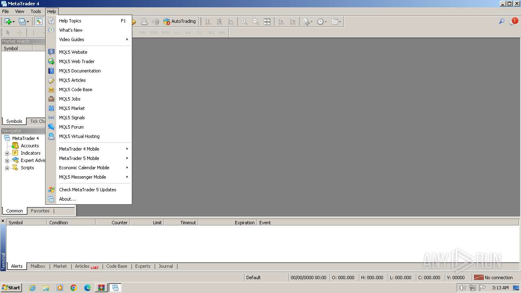Expand Economic Calendar Mobile submenu
This screenshot has width=521, height=293.
[89, 168]
